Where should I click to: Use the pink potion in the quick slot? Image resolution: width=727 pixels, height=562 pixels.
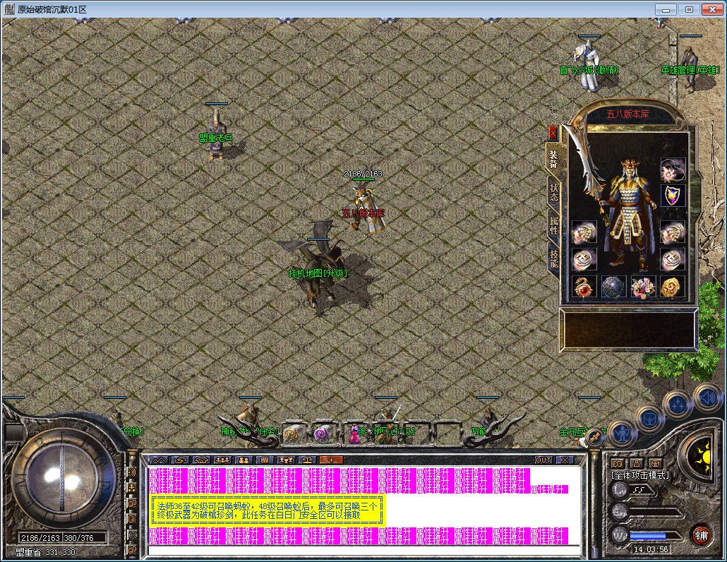click(354, 434)
